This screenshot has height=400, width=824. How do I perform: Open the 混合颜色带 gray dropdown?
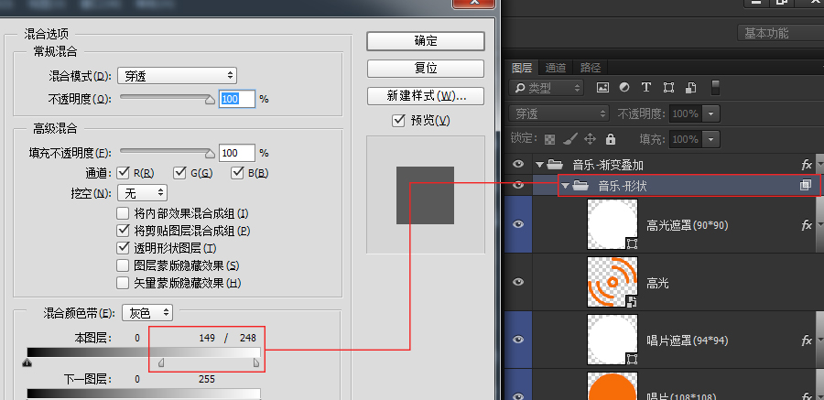pyautogui.click(x=147, y=313)
